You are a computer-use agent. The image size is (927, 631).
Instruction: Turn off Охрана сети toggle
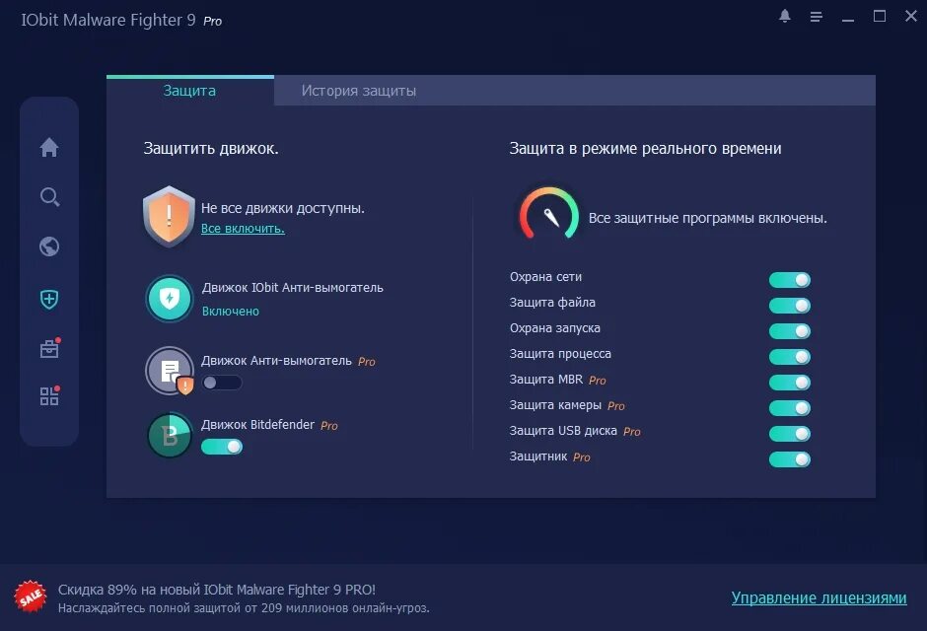(790, 280)
